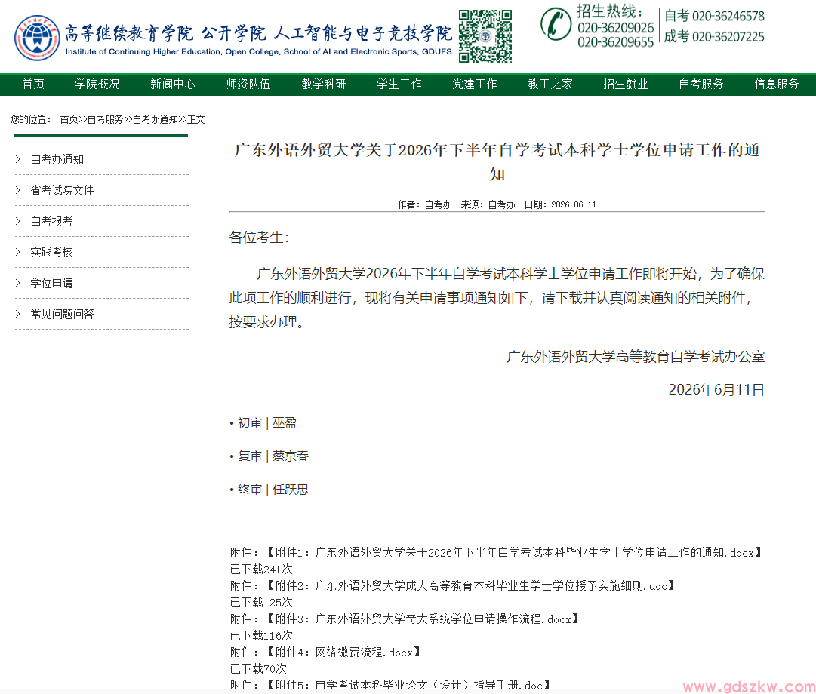Click 自考办通知 in the breadcrumb path

[155, 120]
